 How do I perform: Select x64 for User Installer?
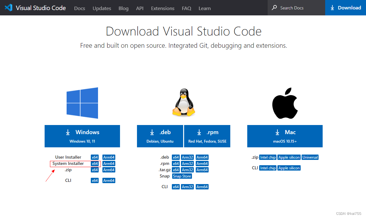tap(95, 157)
